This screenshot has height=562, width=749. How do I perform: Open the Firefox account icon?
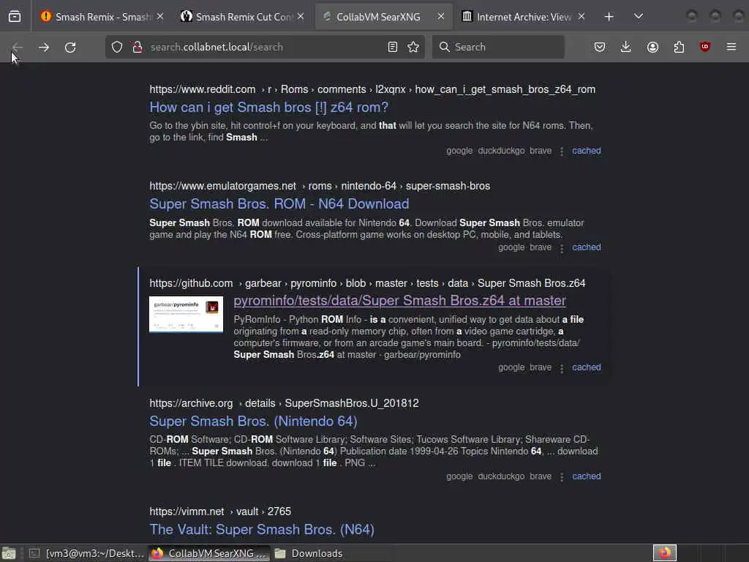click(652, 47)
